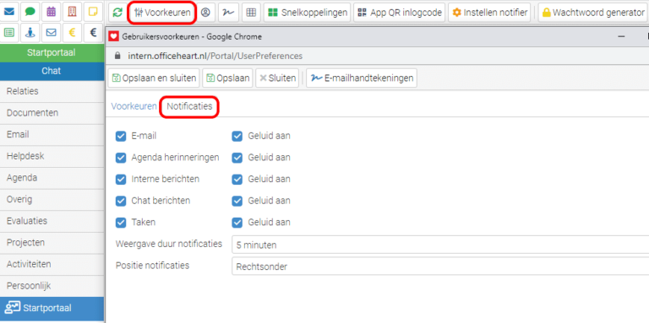Select green Startportaal header in sidebar
The image size is (649, 323).
52,52
